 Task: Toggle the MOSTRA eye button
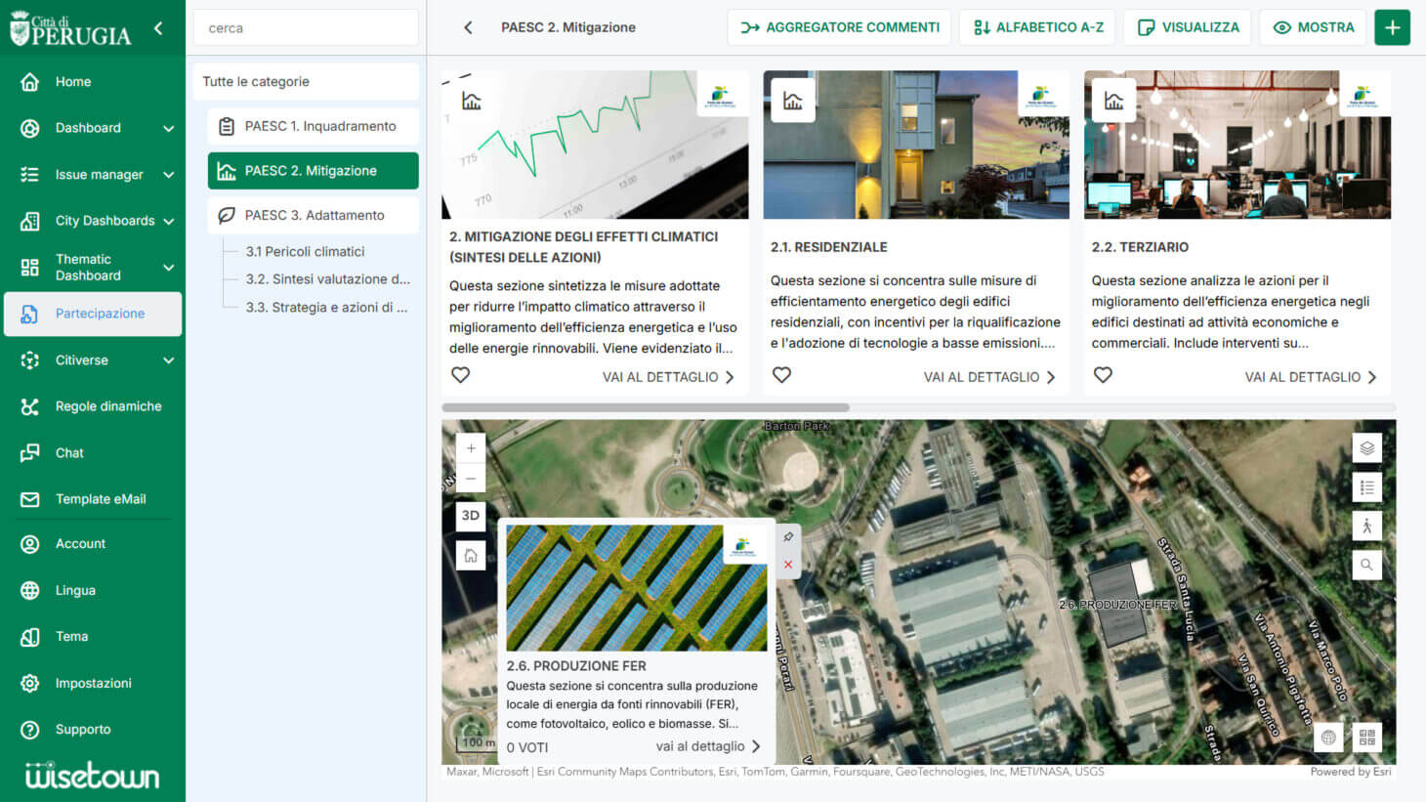(1313, 27)
